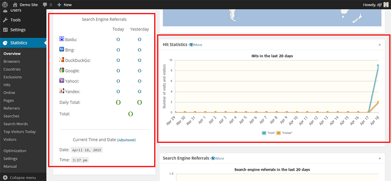Open Referrers statistics page
The width and height of the screenshot is (391, 181).
click(12, 108)
